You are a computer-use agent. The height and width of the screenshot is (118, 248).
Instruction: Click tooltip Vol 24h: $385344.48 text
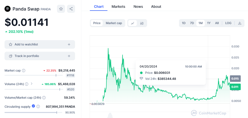click(161, 79)
